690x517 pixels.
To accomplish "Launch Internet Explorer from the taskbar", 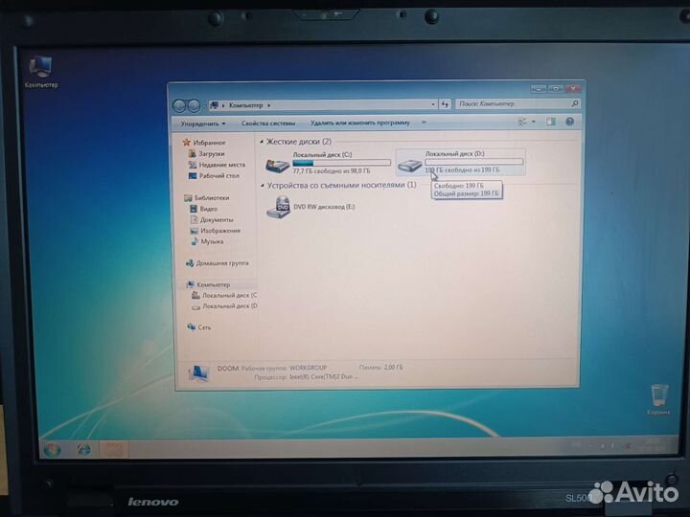I will coord(83,449).
